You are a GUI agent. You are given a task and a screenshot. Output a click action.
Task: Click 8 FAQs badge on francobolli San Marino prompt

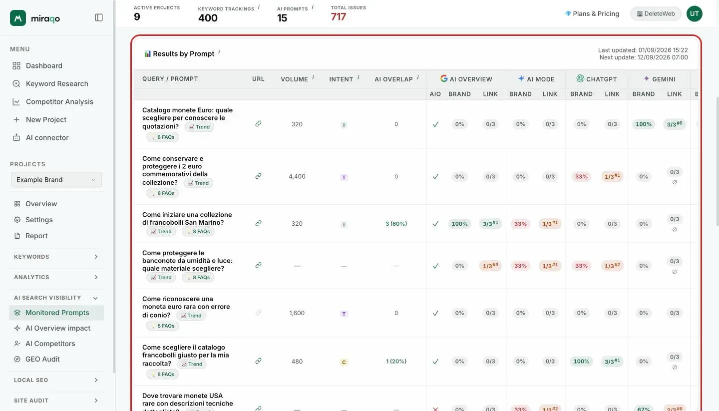pos(198,232)
